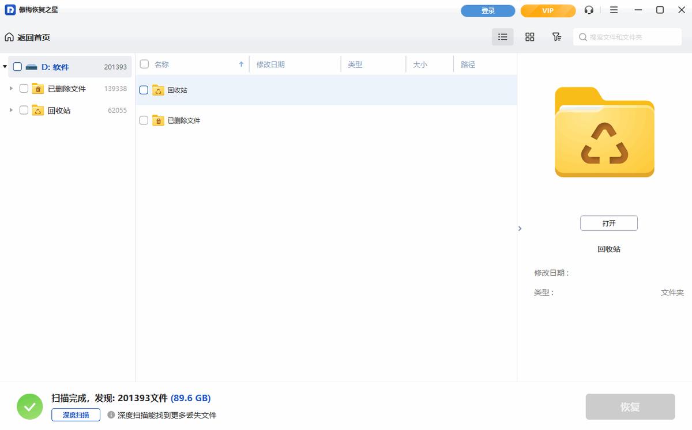The width and height of the screenshot is (692, 430).
Task: Click the VIP upgrade button
Action: pyautogui.click(x=548, y=11)
